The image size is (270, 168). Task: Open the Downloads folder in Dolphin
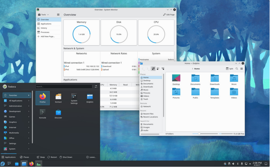tap(215, 80)
